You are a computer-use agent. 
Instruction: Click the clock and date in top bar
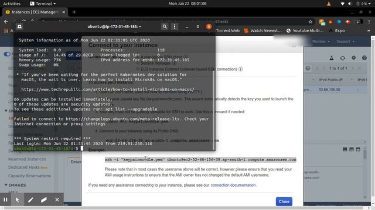[187, 3]
